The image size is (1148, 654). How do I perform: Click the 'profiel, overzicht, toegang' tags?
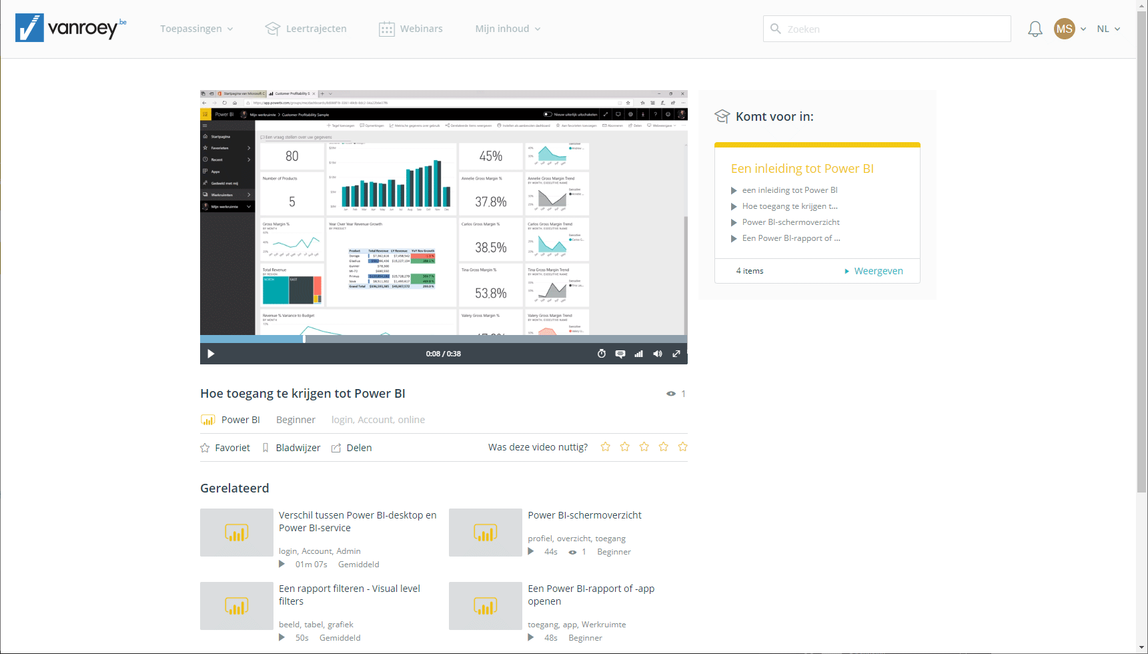click(576, 539)
